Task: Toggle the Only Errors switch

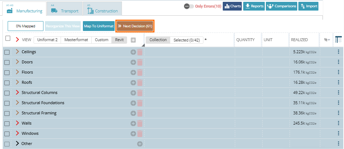Action: [x=189, y=7]
